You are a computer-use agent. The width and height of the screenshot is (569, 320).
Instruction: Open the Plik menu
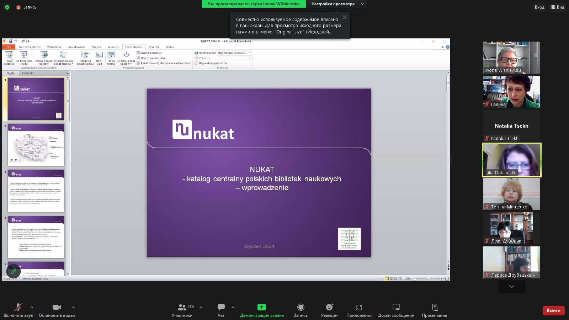pyautogui.click(x=9, y=47)
